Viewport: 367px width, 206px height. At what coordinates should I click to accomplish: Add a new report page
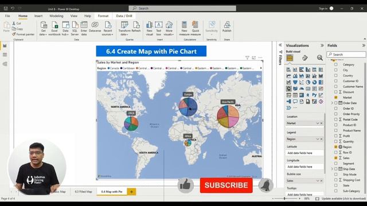(131, 192)
